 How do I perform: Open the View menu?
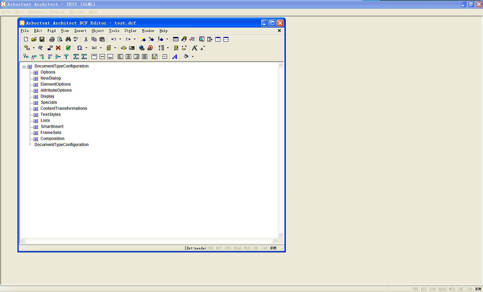click(65, 31)
